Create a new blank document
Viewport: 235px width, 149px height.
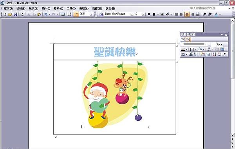click(5, 14)
